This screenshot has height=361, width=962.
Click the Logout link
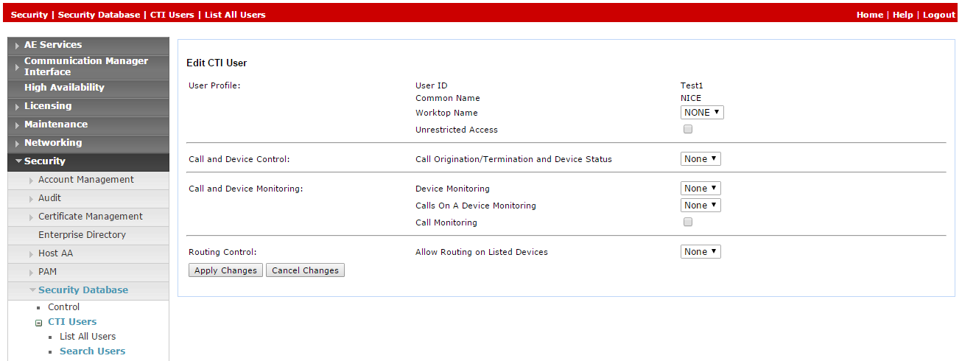click(x=938, y=15)
